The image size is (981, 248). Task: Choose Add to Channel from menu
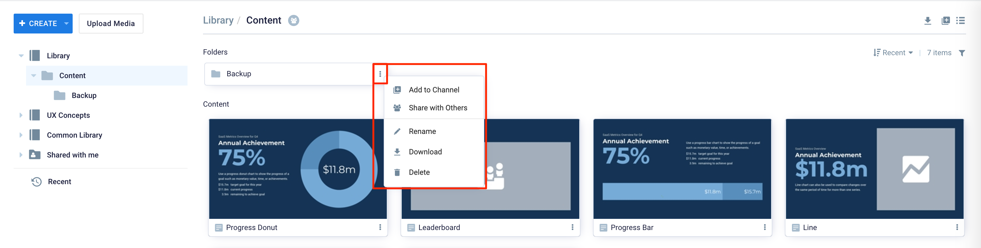(434, 90)
